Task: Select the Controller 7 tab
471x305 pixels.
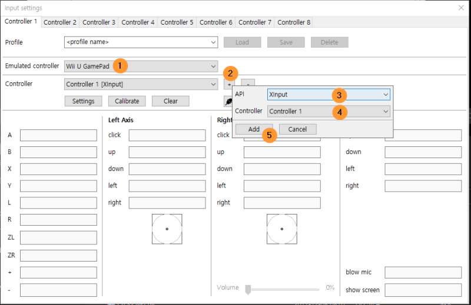Action: (x=255, y=22)
